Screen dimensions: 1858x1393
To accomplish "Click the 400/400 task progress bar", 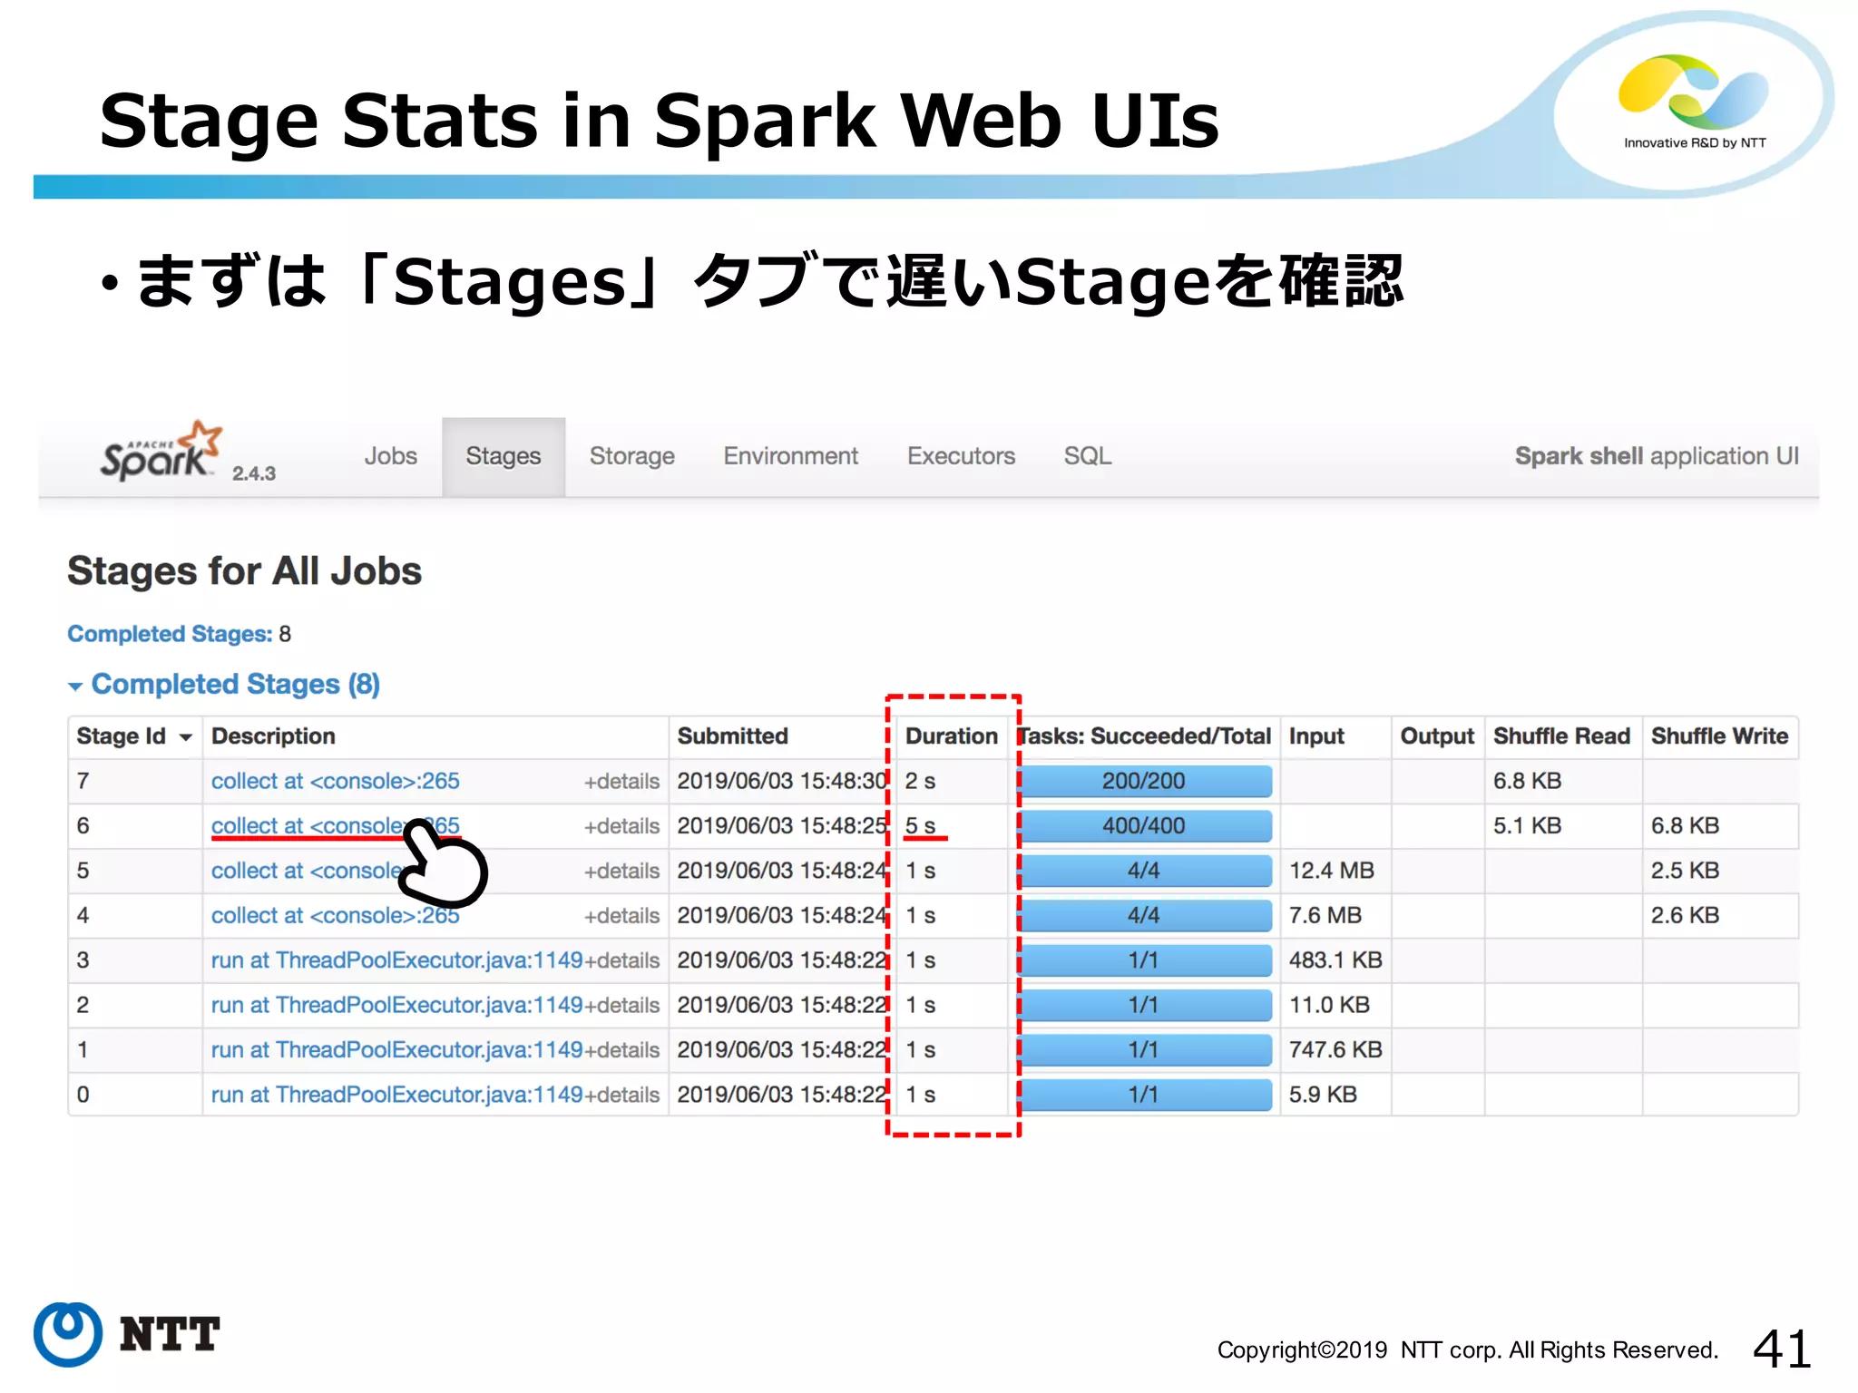I will click(x=1143, y=826).
